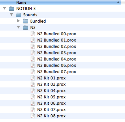Click the N2 Kit 04.prox file icon
The image size is (125, 122).
tap(33, 90)
